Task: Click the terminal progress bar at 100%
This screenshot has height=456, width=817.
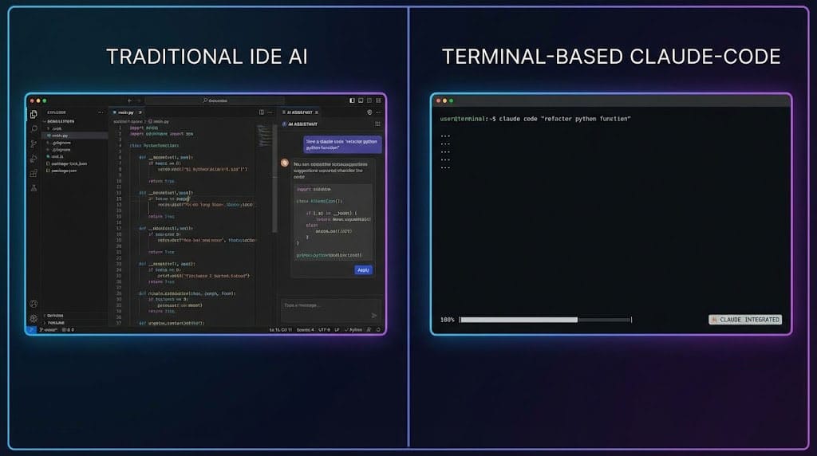Action: coord(545,320)
